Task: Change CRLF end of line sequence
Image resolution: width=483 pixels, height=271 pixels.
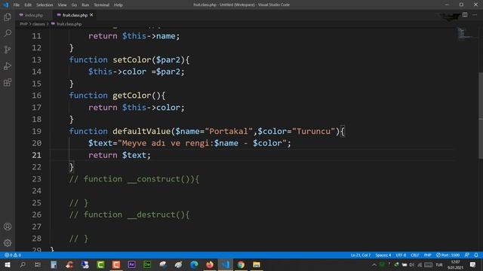Action: [x=414, y=255]
